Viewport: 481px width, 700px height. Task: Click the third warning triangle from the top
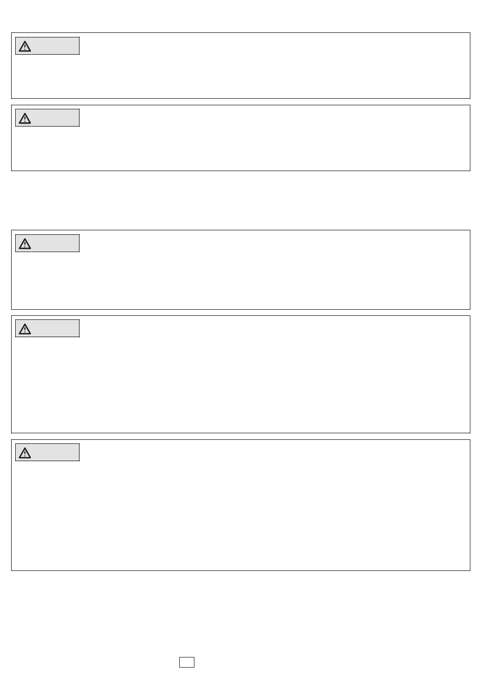(x=24, y=244)
